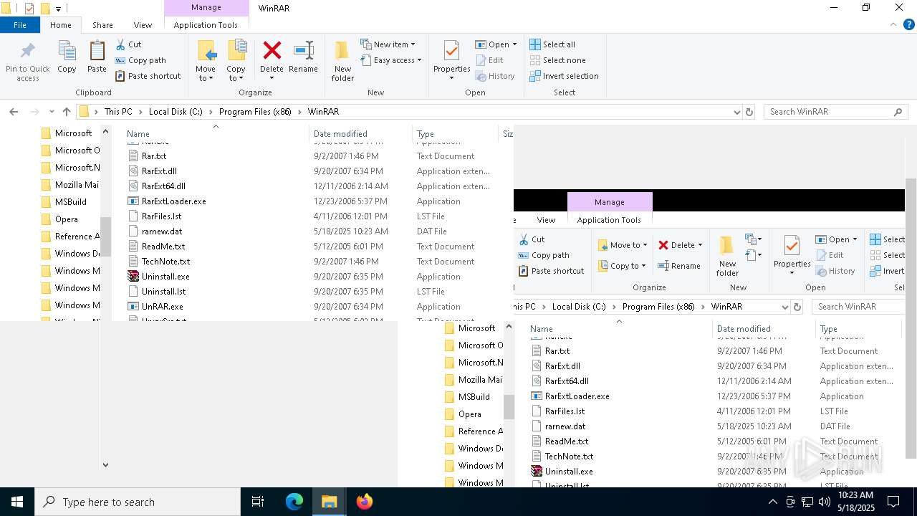Open Firefox from the taskbar
917x516 pixels.
point(364,502)
